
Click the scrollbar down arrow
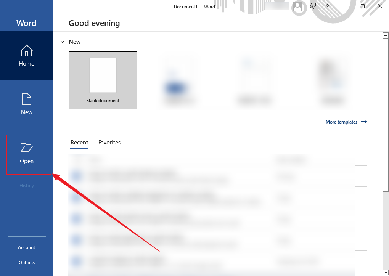point(385,272)
